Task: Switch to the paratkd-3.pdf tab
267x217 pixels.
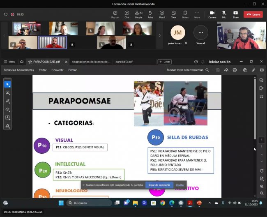Action: 124,62
